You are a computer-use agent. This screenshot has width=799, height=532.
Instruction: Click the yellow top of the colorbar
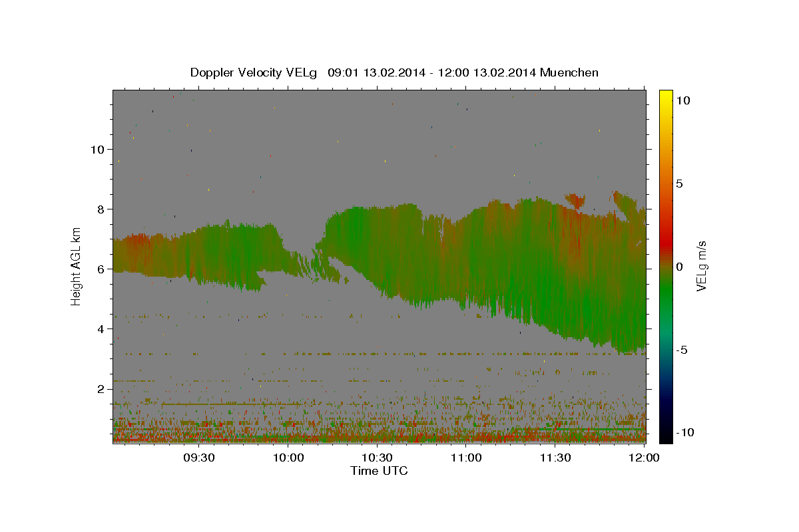coord(666,96)
